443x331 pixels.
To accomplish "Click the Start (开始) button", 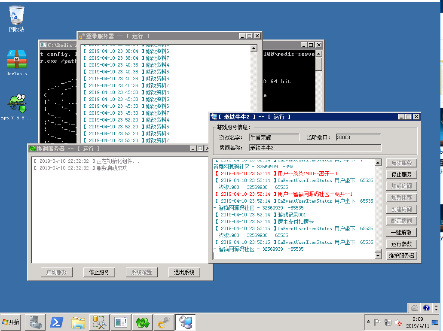I will [x=11, y=322].
